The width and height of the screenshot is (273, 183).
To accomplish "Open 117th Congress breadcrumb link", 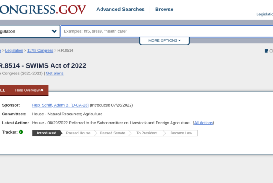I will coord(40,50).
